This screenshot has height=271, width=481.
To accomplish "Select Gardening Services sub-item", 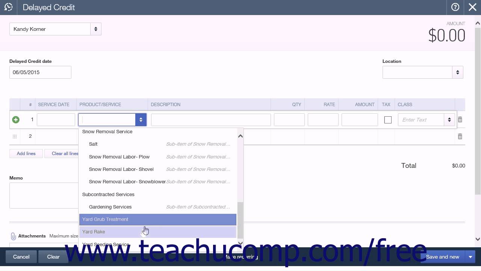I will [x=157, y=207].
